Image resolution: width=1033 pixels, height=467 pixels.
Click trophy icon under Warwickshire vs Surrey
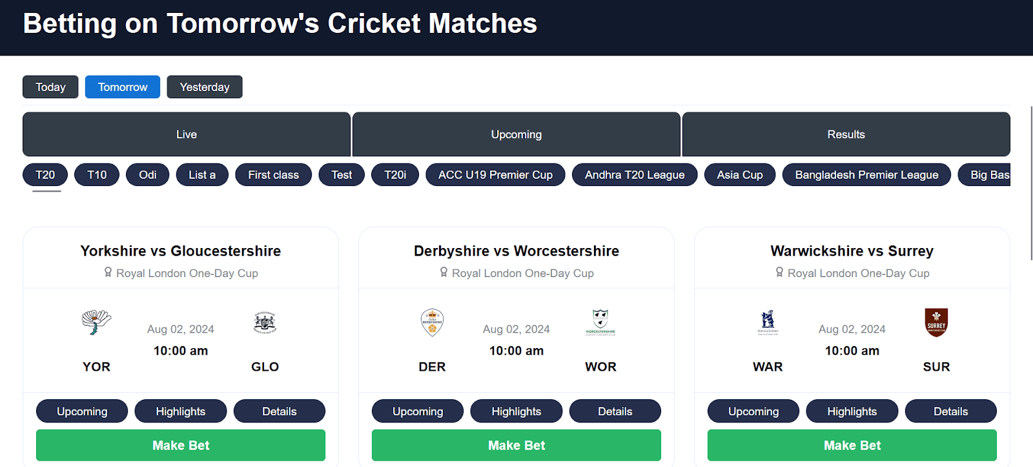point(780,273)
